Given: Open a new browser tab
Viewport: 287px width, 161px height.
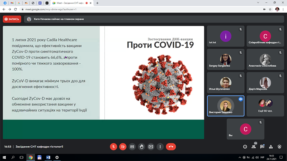Looking at the screenshot, I should 97,3.
